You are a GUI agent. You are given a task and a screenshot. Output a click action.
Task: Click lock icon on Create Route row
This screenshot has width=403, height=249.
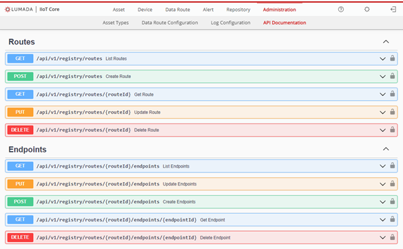point(392,76)
